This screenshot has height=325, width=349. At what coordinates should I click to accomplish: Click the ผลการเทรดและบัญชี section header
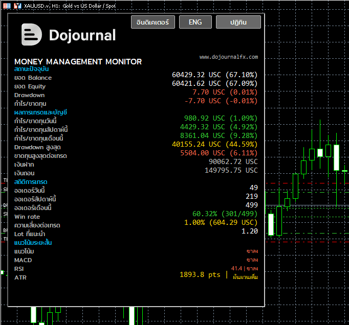tap(41, 112)
